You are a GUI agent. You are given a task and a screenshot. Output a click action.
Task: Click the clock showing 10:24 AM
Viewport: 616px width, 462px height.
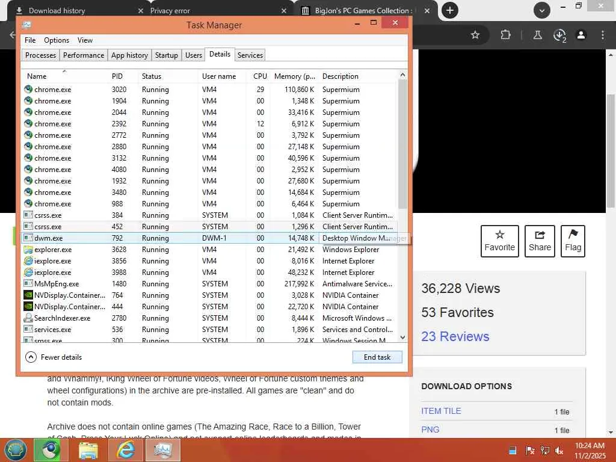point(590,446)
